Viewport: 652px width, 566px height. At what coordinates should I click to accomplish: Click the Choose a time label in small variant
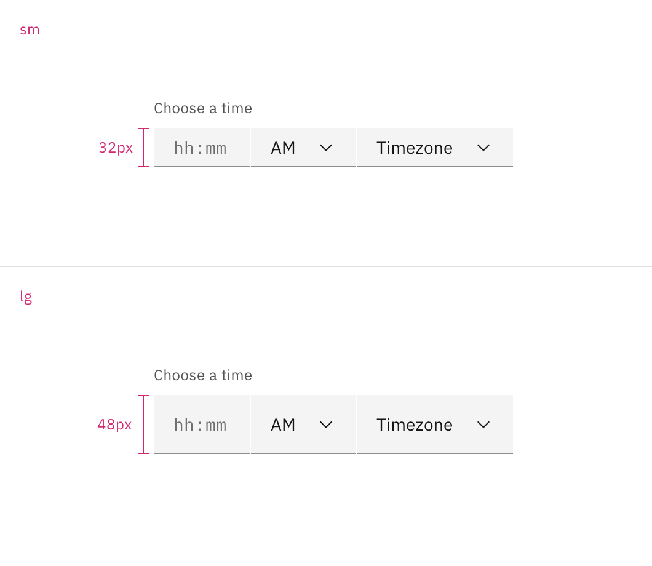(202, 108)
